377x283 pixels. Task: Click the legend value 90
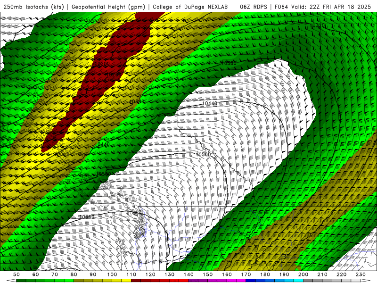[x=93, y=275]
